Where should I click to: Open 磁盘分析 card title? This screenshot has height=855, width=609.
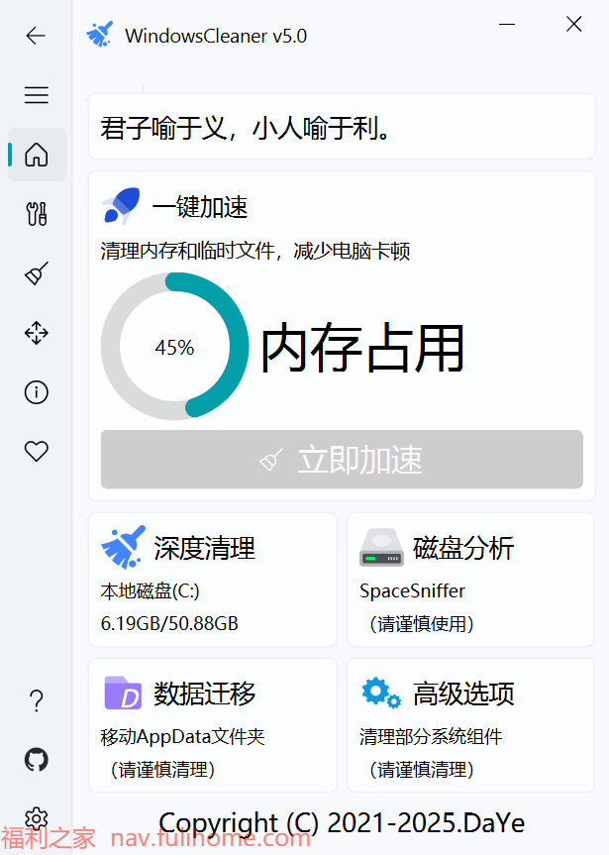tap(463, 548)
